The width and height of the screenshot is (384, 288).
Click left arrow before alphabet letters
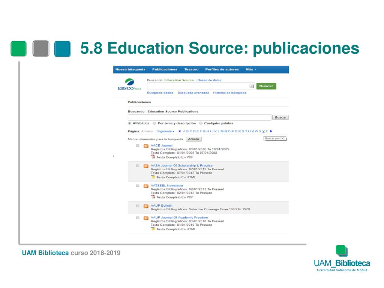tap(180, 131)
